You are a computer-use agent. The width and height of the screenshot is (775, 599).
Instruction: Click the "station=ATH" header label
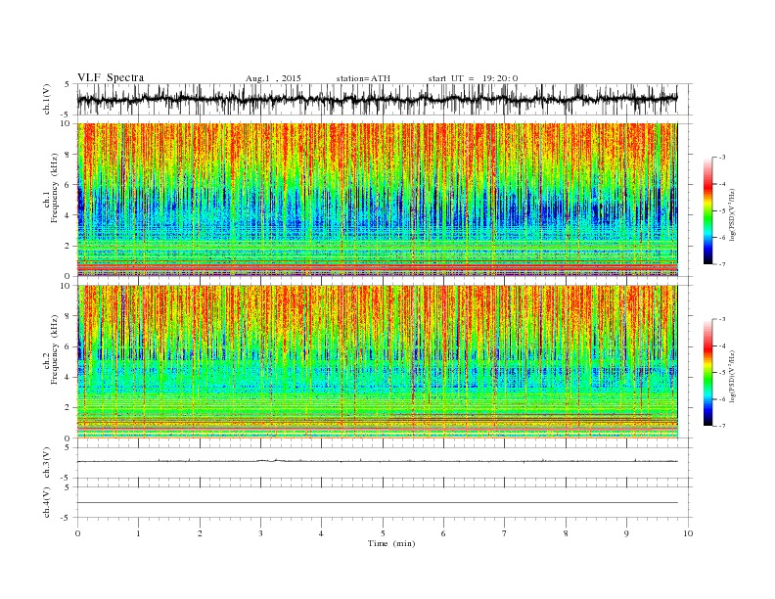click(363, 78)
